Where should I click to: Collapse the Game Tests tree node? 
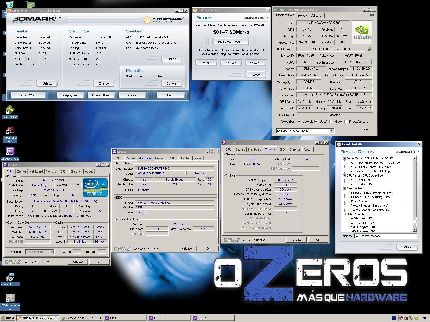344,158
